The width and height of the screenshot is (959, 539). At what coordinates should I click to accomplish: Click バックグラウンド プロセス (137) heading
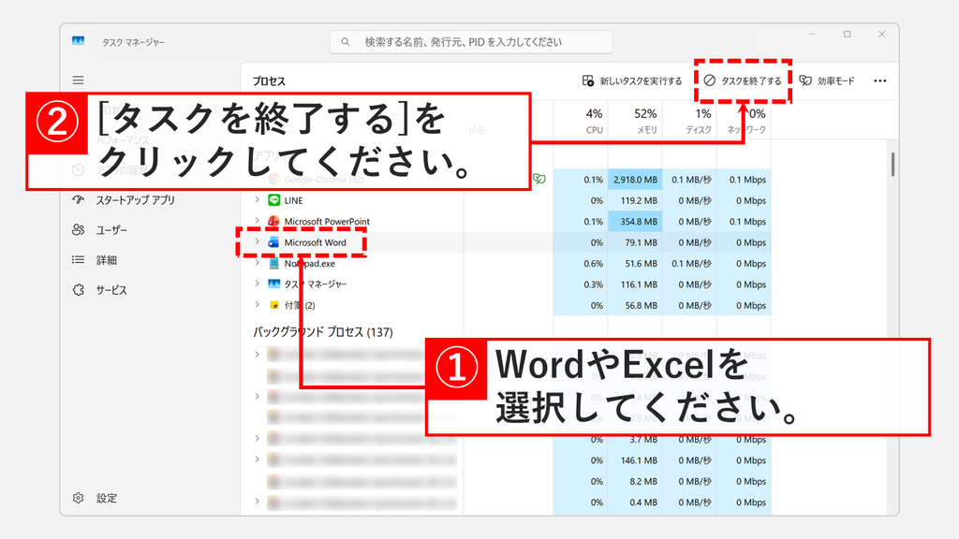pyautogui.click(x=323, y=332)
